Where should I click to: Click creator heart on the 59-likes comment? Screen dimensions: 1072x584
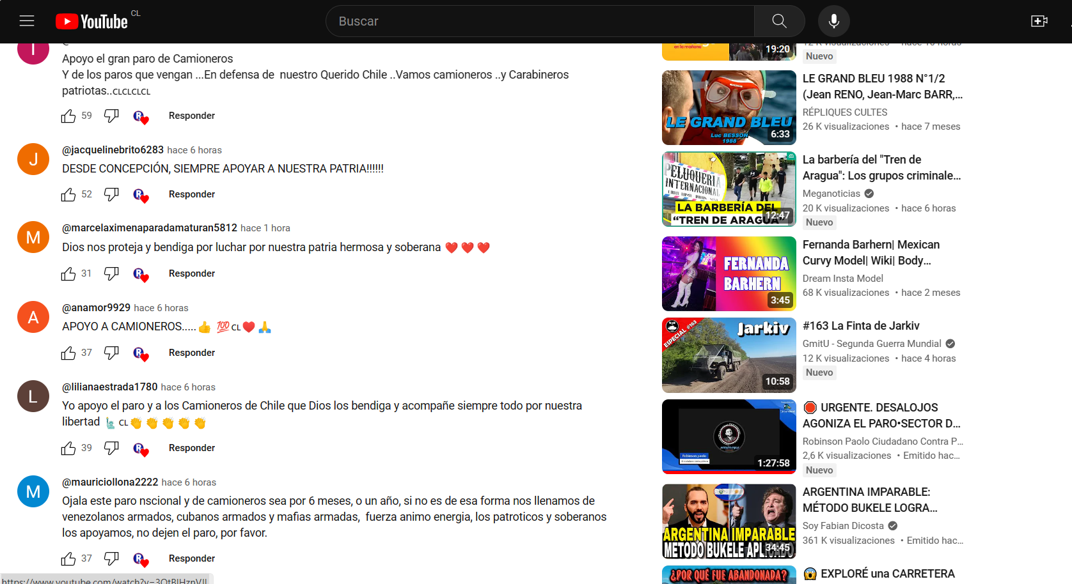pyautogui.click(x=141, y=117)
